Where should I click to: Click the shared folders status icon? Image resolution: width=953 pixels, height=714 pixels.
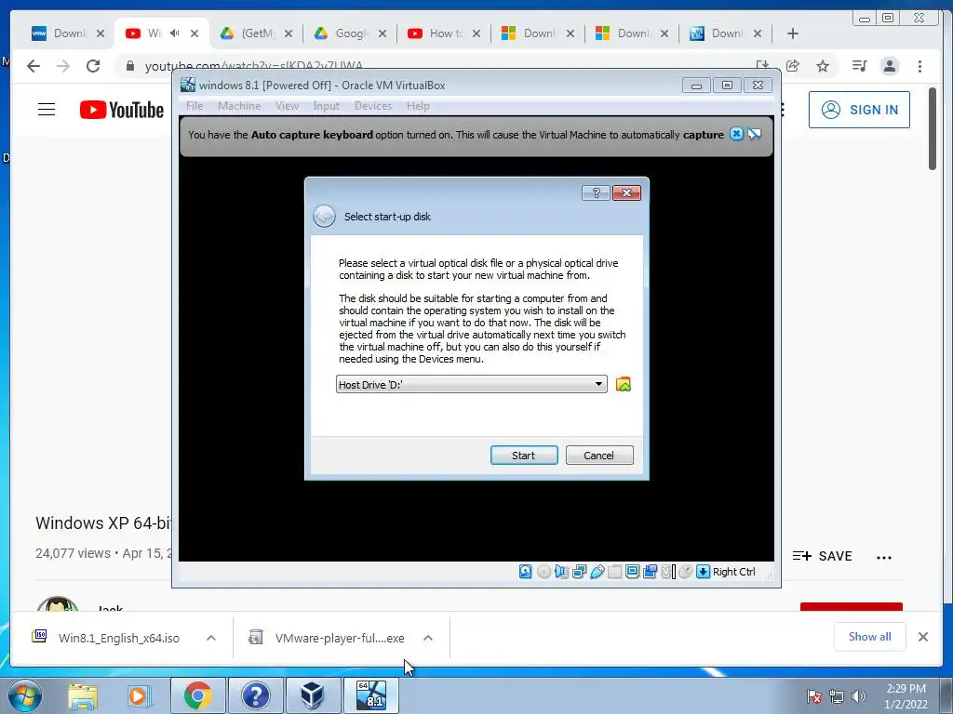614,572
